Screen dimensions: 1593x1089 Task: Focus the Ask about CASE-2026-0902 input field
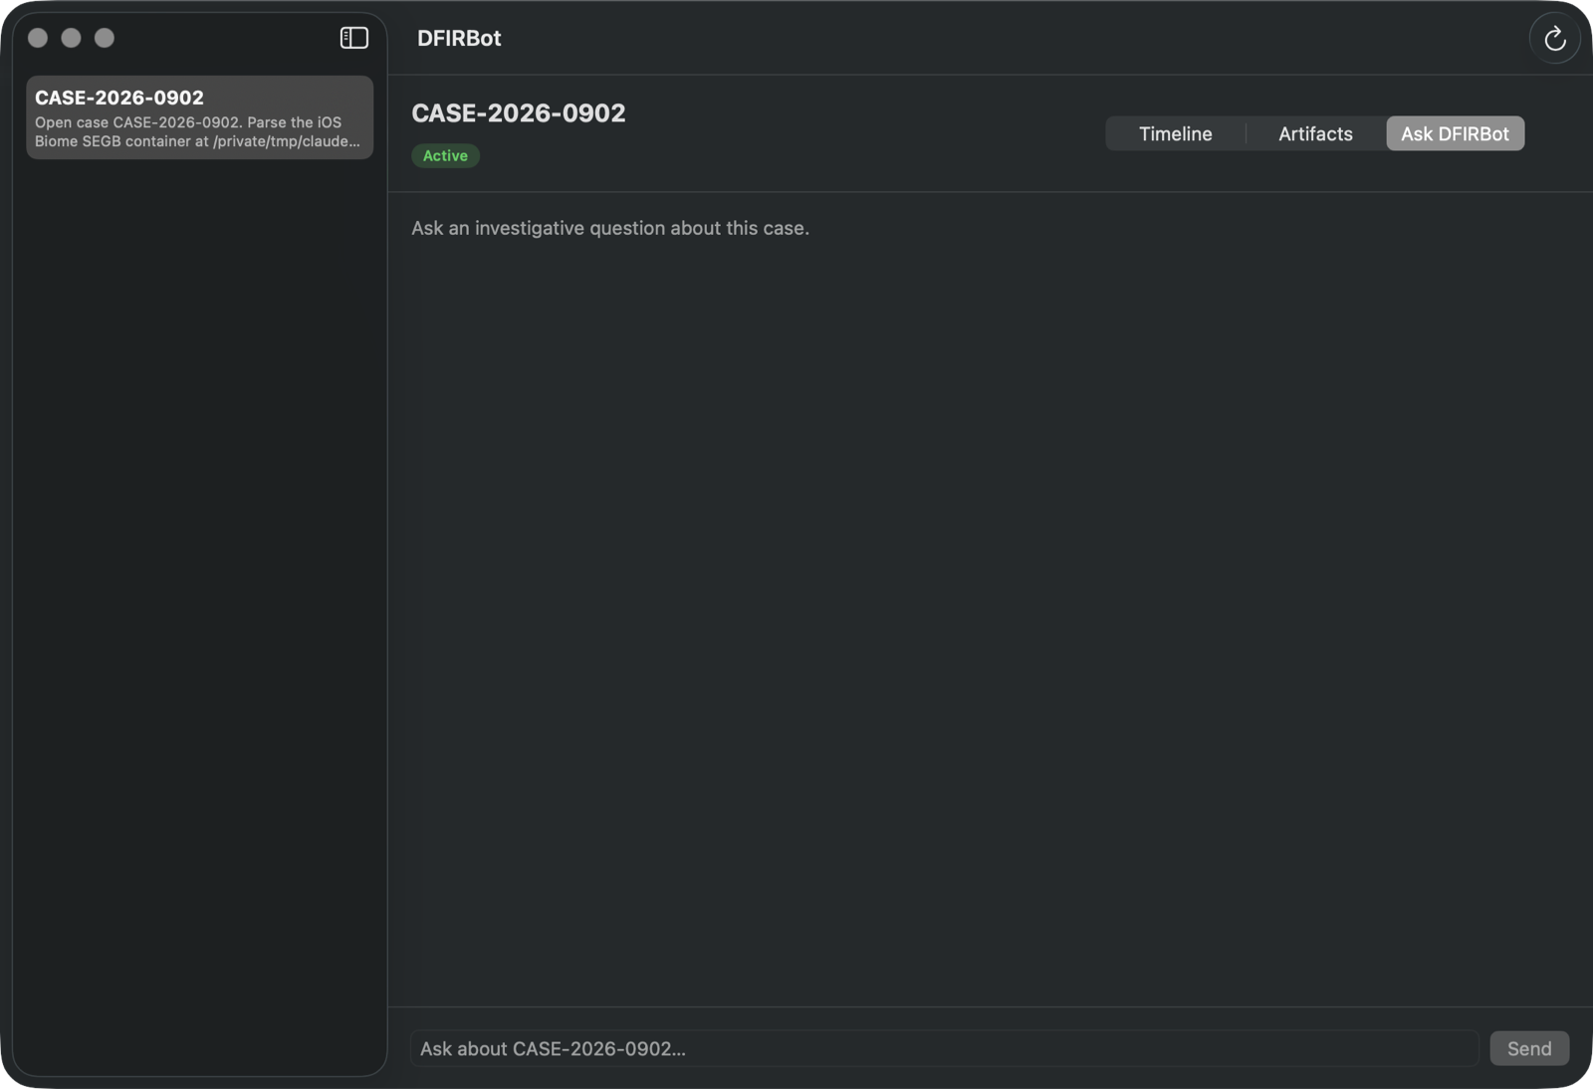(944, 1048)
